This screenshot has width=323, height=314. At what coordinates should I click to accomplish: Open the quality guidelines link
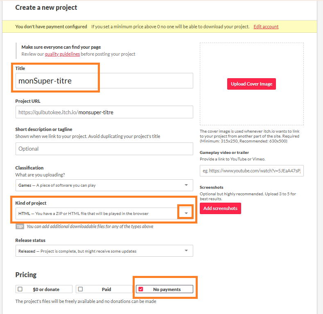[x=62, y=54]
